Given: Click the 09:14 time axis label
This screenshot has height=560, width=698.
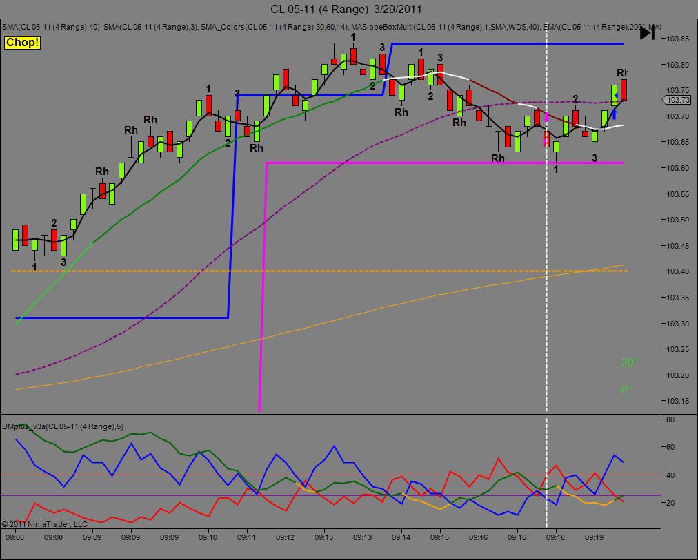Looking at the screenshot, I should (401, 537).
